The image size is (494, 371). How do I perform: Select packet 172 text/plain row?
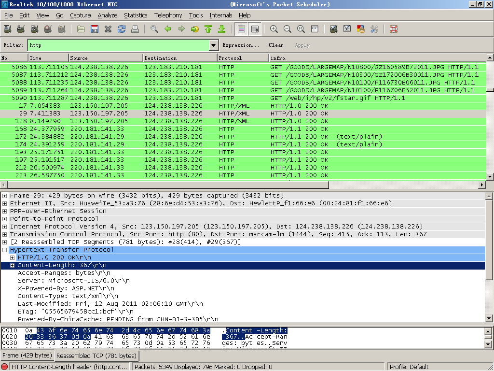point(243,137)
